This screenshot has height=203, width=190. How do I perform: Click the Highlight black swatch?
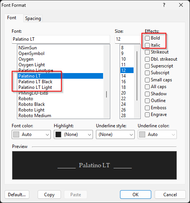tap(58, 134)
